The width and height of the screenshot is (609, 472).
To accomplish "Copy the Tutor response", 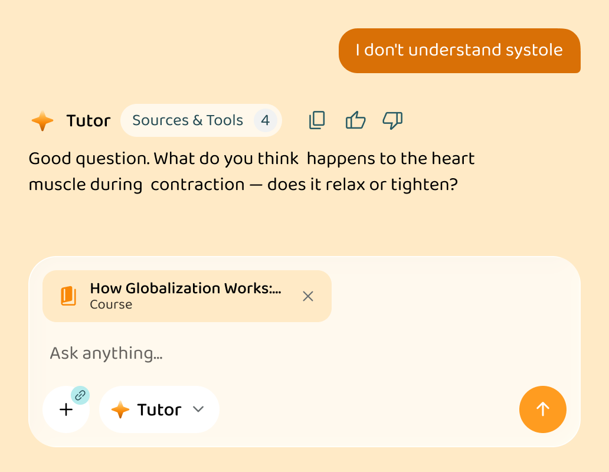I will (x=317, y=120).
